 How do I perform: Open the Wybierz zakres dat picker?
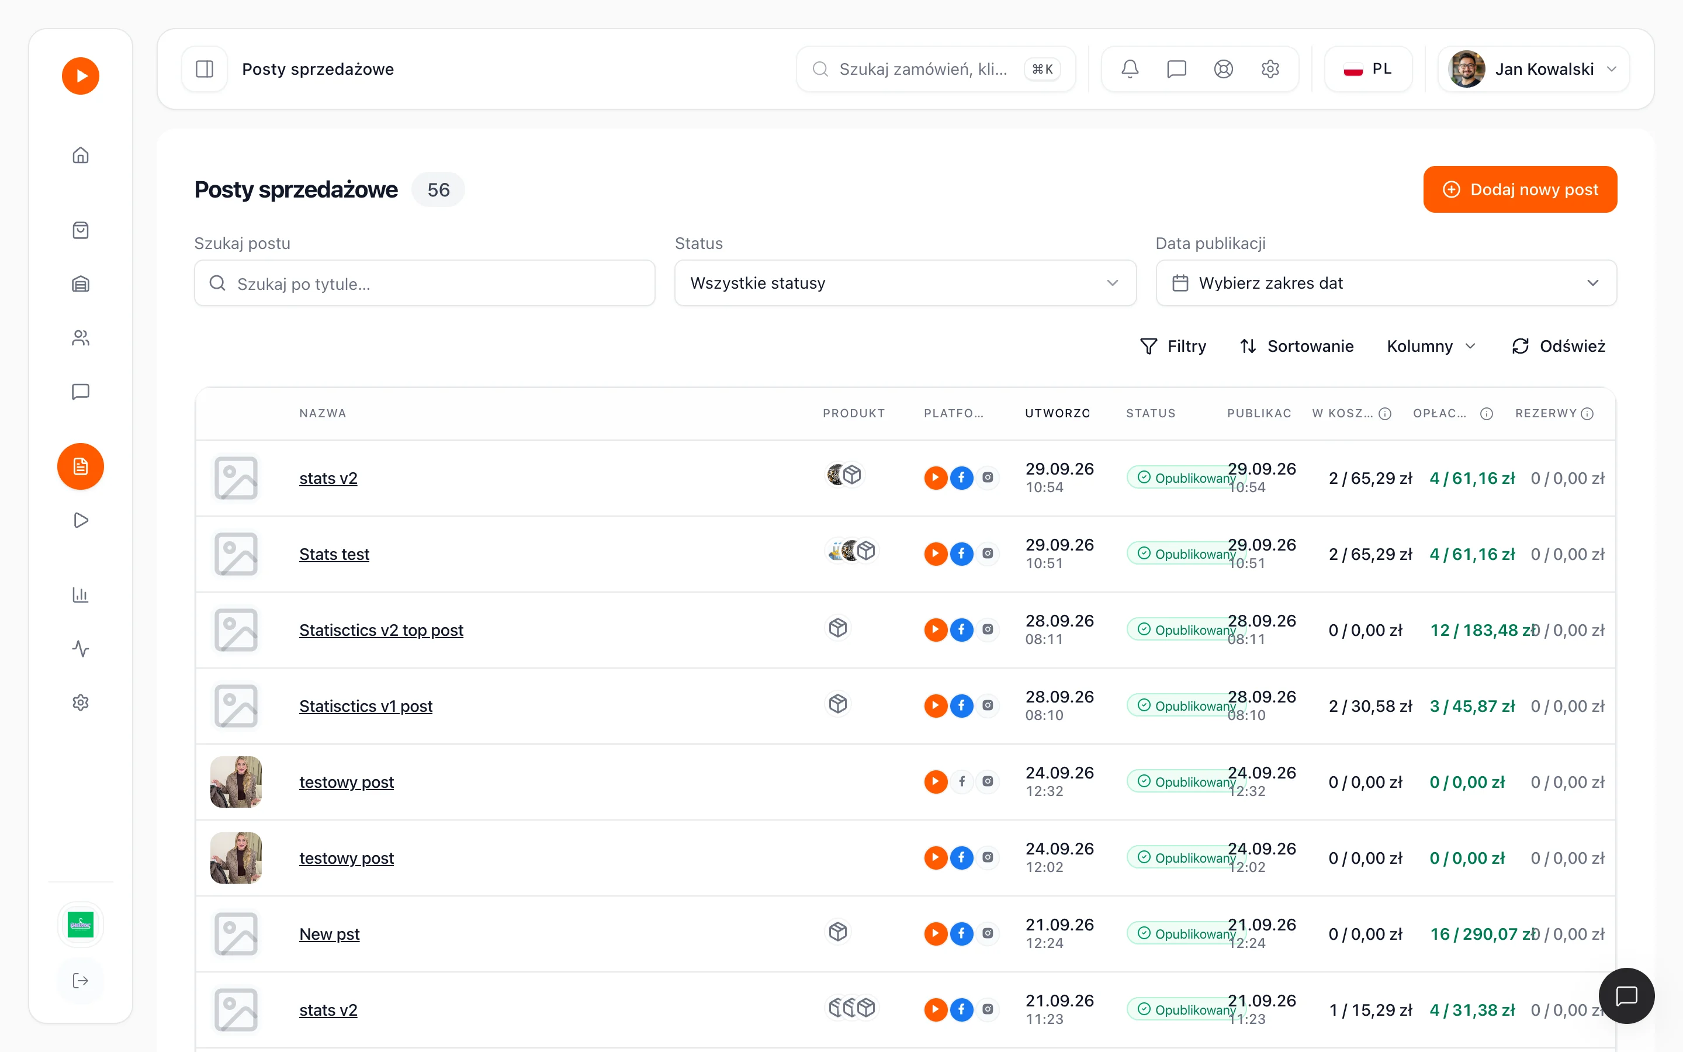(1386, 283)
